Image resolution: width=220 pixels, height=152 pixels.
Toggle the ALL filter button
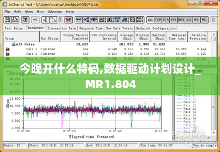[150, 20]
